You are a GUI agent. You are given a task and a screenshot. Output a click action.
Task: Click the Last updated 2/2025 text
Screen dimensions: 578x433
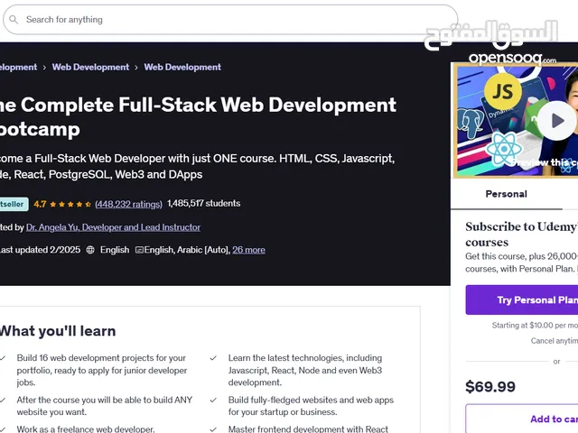40,250
